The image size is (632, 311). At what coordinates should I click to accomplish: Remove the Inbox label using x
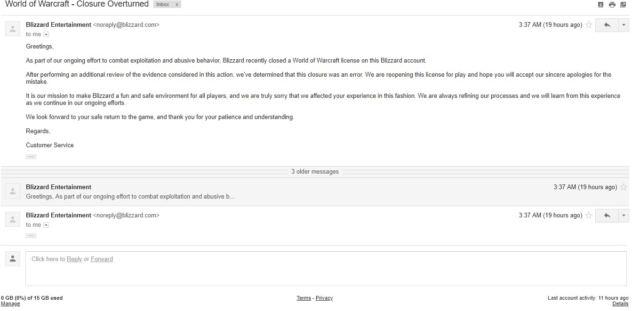click(x=177, y=4)
